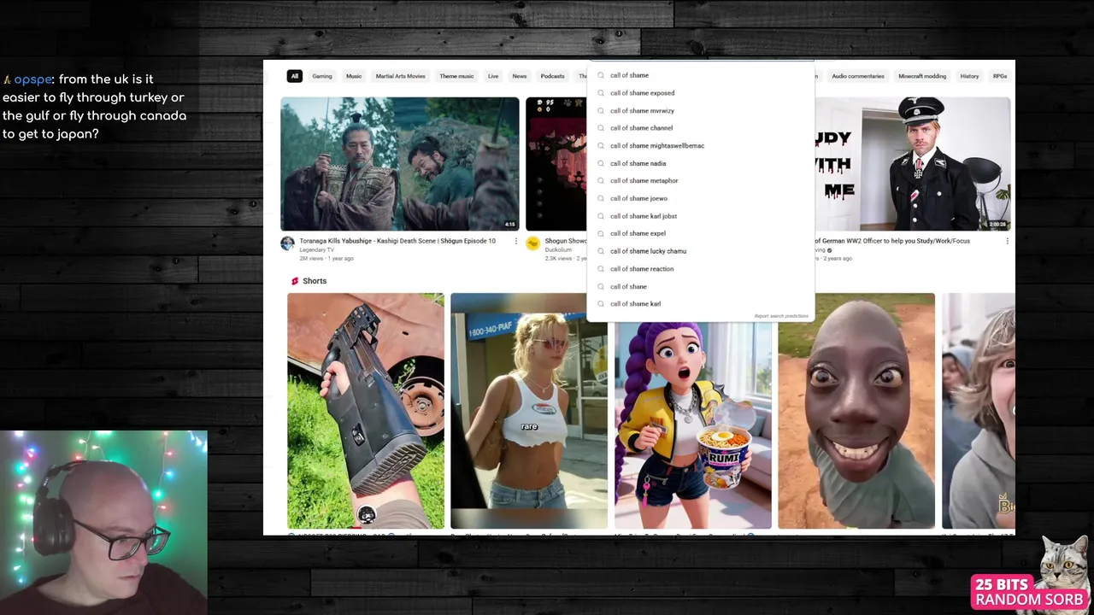Select the News filter chip
Viewport: 1094px width, 615px height.
pos(520,76)
